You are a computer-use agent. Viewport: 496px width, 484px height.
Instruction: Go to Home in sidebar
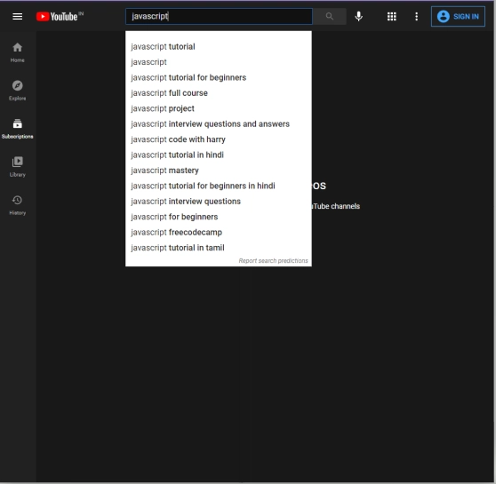click(x=18, y=52)
